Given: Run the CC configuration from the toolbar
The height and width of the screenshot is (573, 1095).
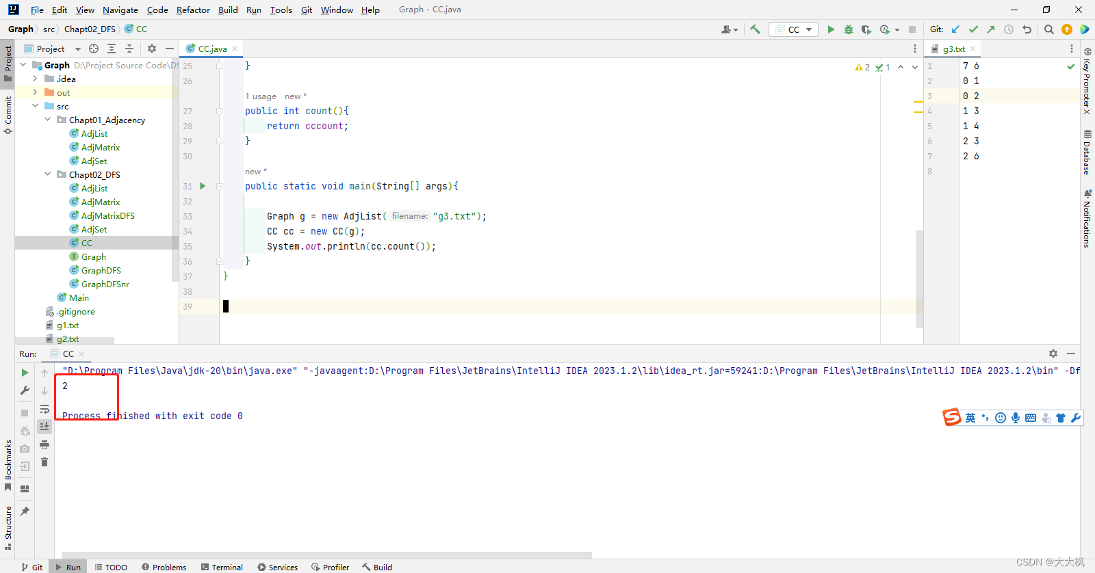Looking at the screenshot, I should tap(831, 29).
